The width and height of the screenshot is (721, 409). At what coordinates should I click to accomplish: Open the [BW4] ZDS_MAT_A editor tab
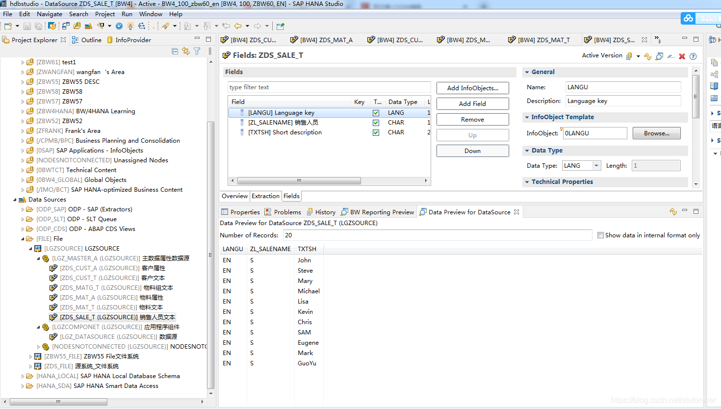click(x=322, y=40)
